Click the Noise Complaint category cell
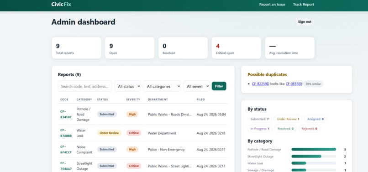The image size is (368, 172). (84, 150)
